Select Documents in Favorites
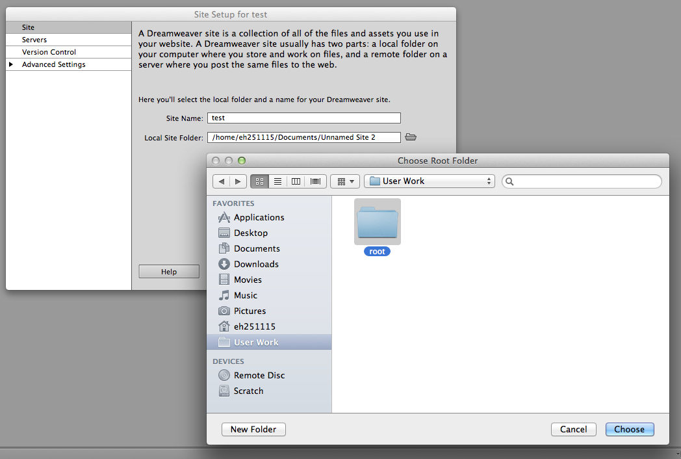The width and height of the screenshot is (681, 459). (269, 248)
